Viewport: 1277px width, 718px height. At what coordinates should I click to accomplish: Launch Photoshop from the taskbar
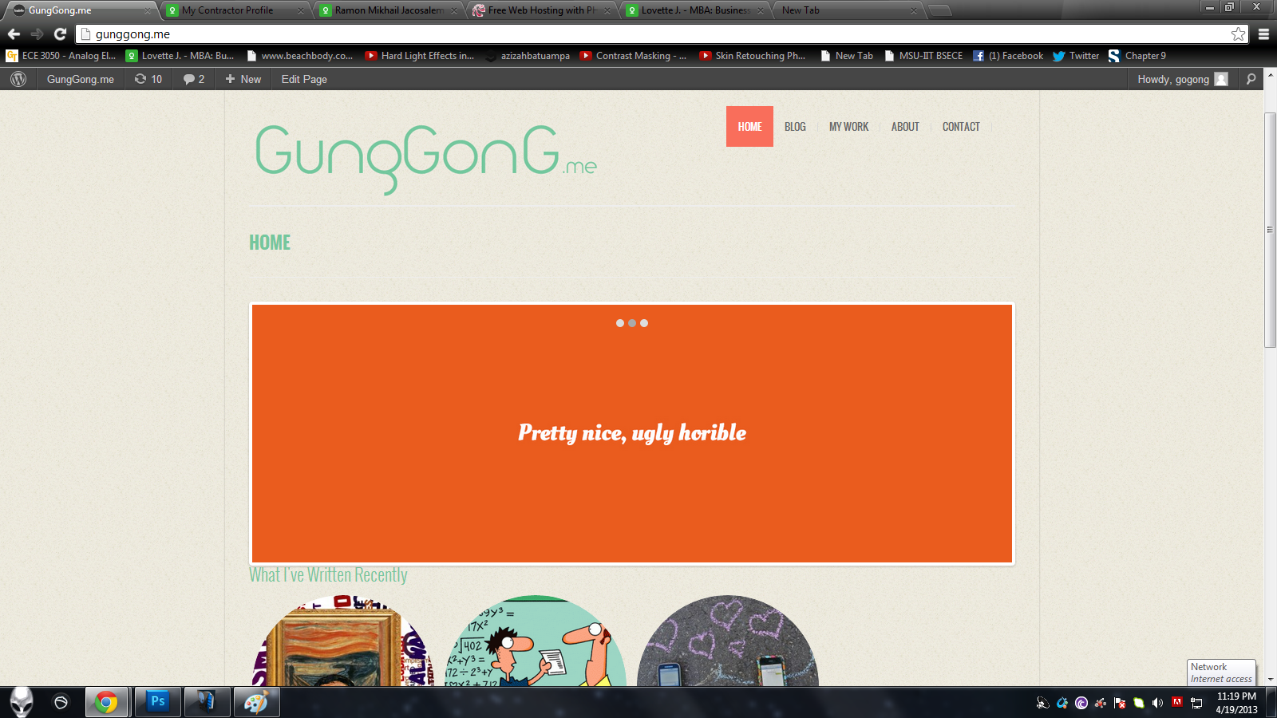[x=158, y=702]
